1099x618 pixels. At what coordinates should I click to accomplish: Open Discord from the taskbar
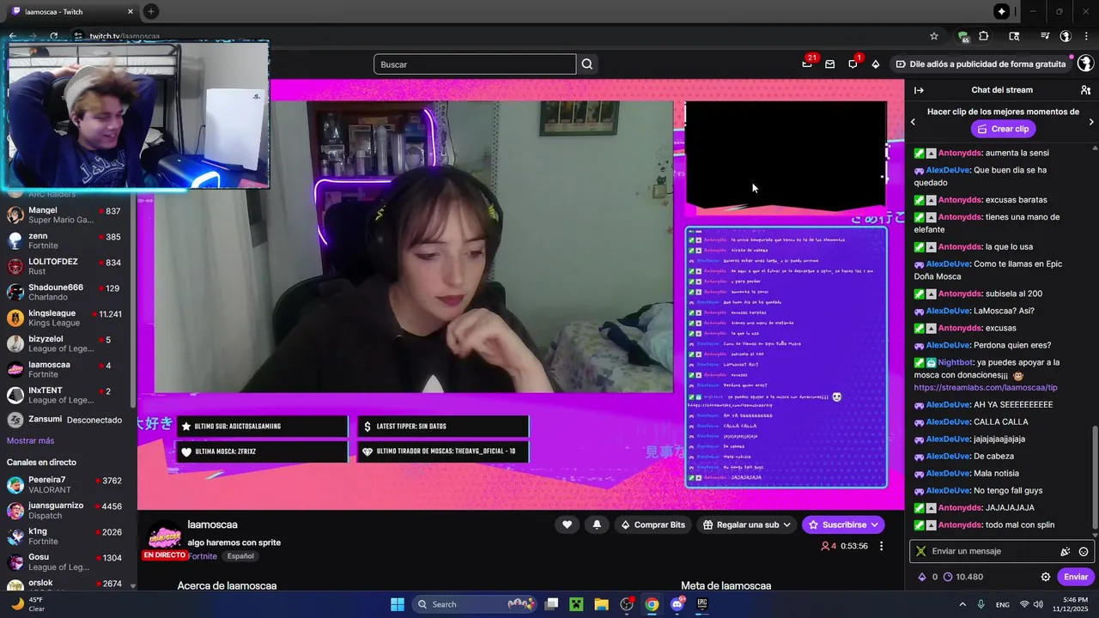pos(677,604)
